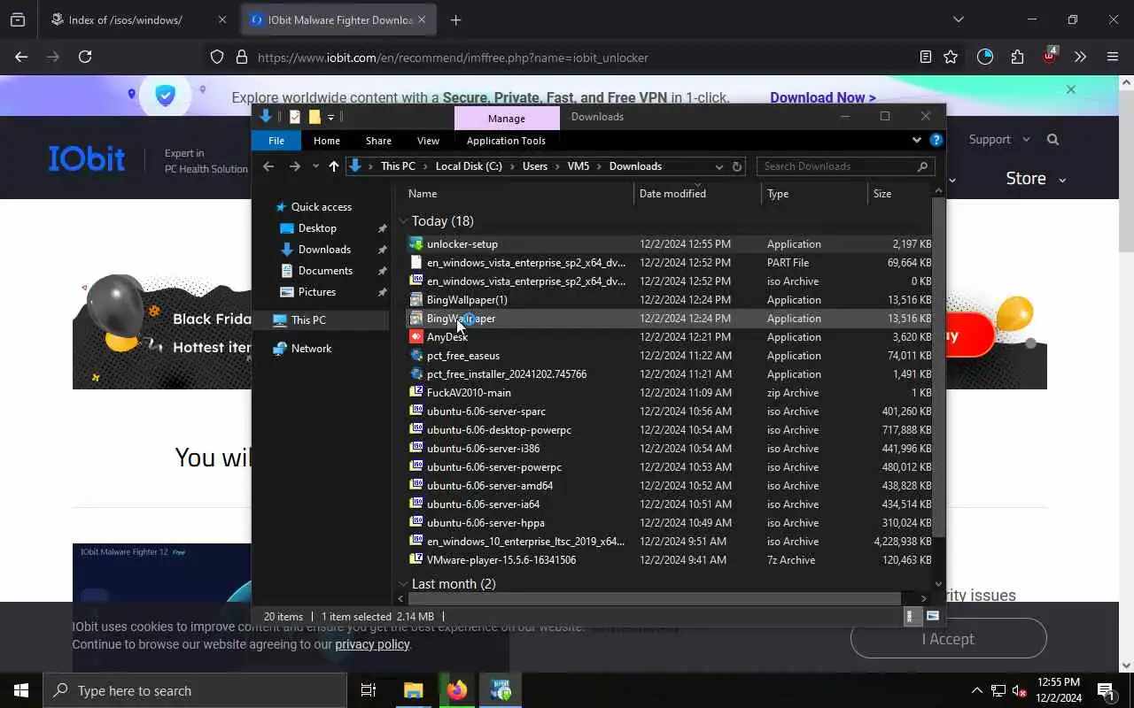
Task: Select the AnyDesk file icon
Action: point(416,337)
